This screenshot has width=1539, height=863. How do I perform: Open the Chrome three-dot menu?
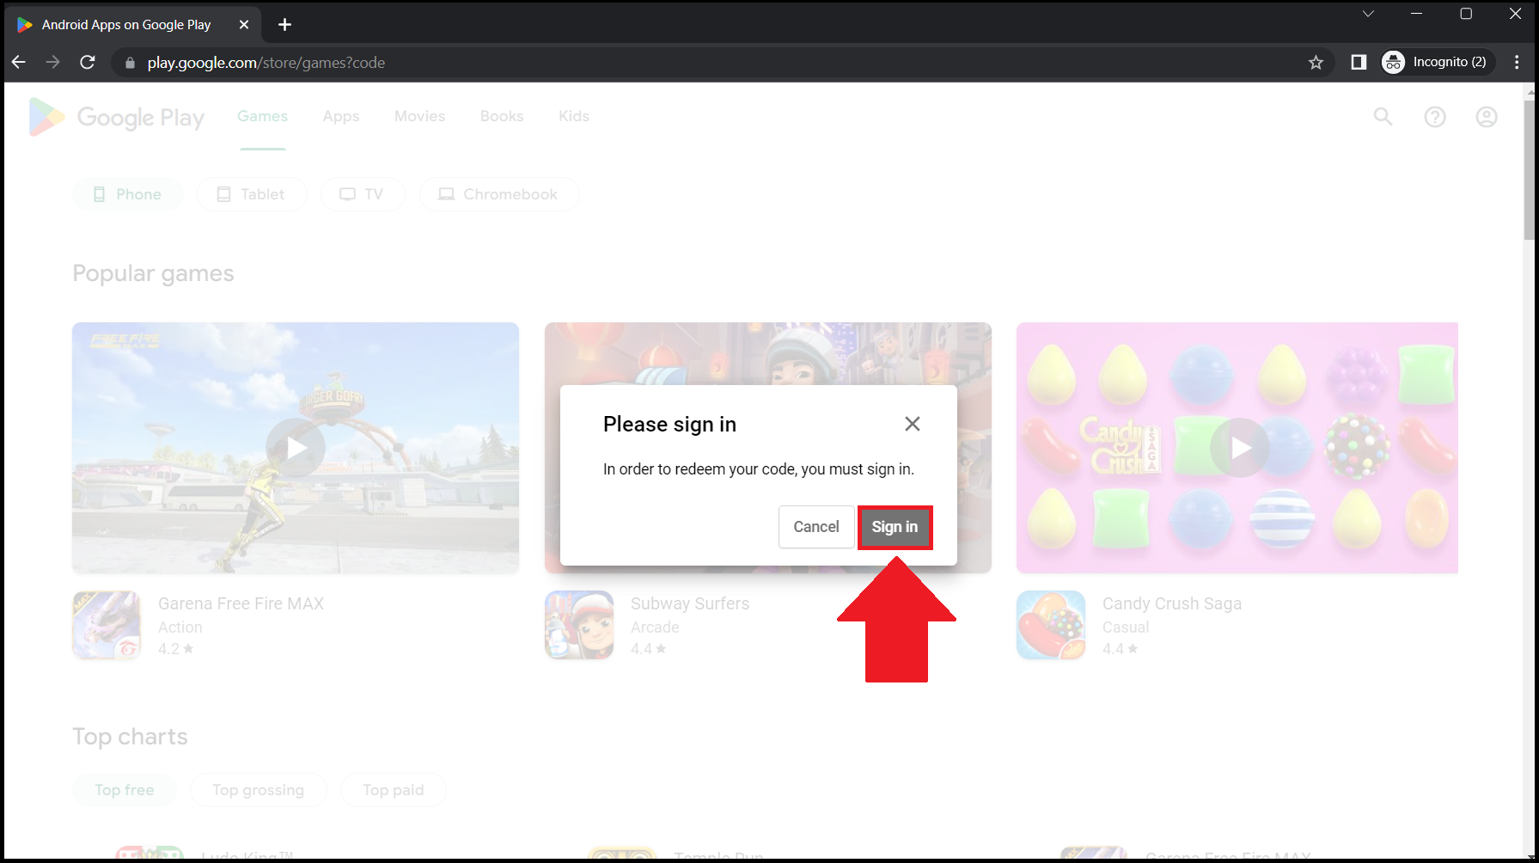1517,62
